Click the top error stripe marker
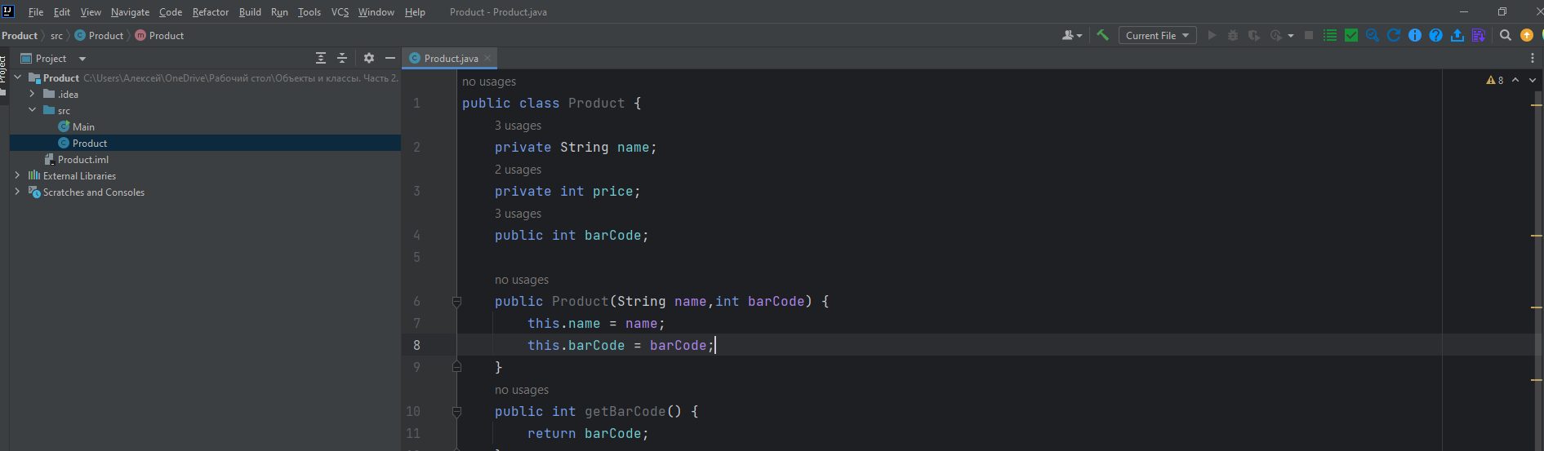This screenshot has height=451, width=1544. pos(1537,104)
